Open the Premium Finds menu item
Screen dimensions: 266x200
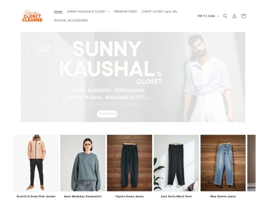pos(125,11)
